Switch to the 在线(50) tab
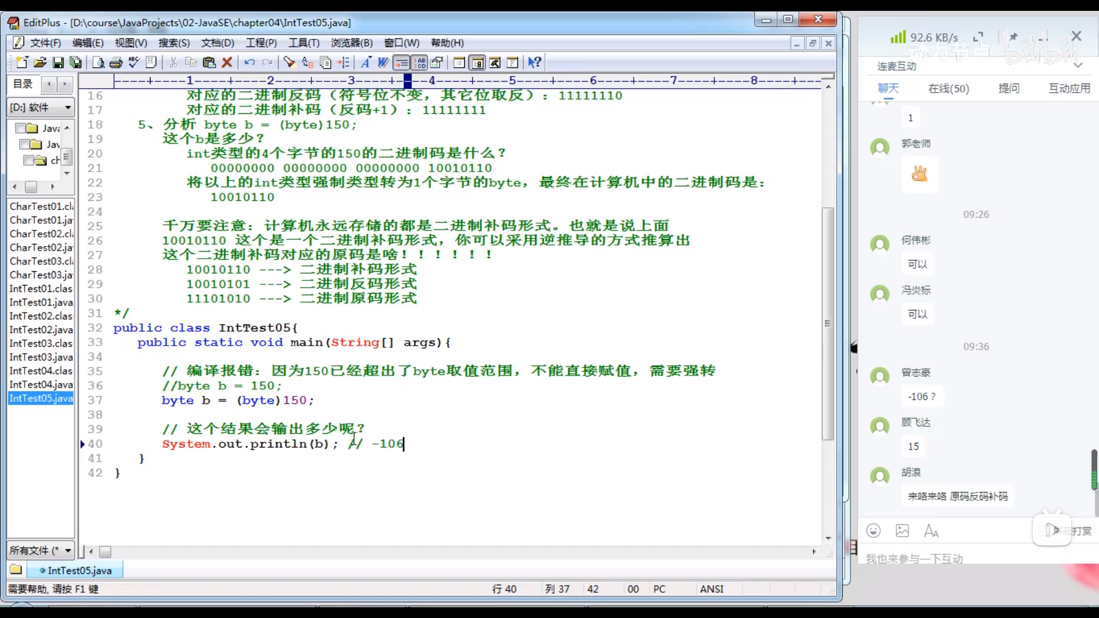 (x=948, y=88)
